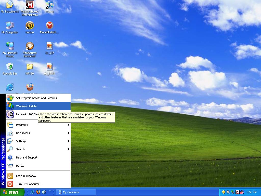
Task: Open the MP150 folder on the desktop
Action: [30, 67]
